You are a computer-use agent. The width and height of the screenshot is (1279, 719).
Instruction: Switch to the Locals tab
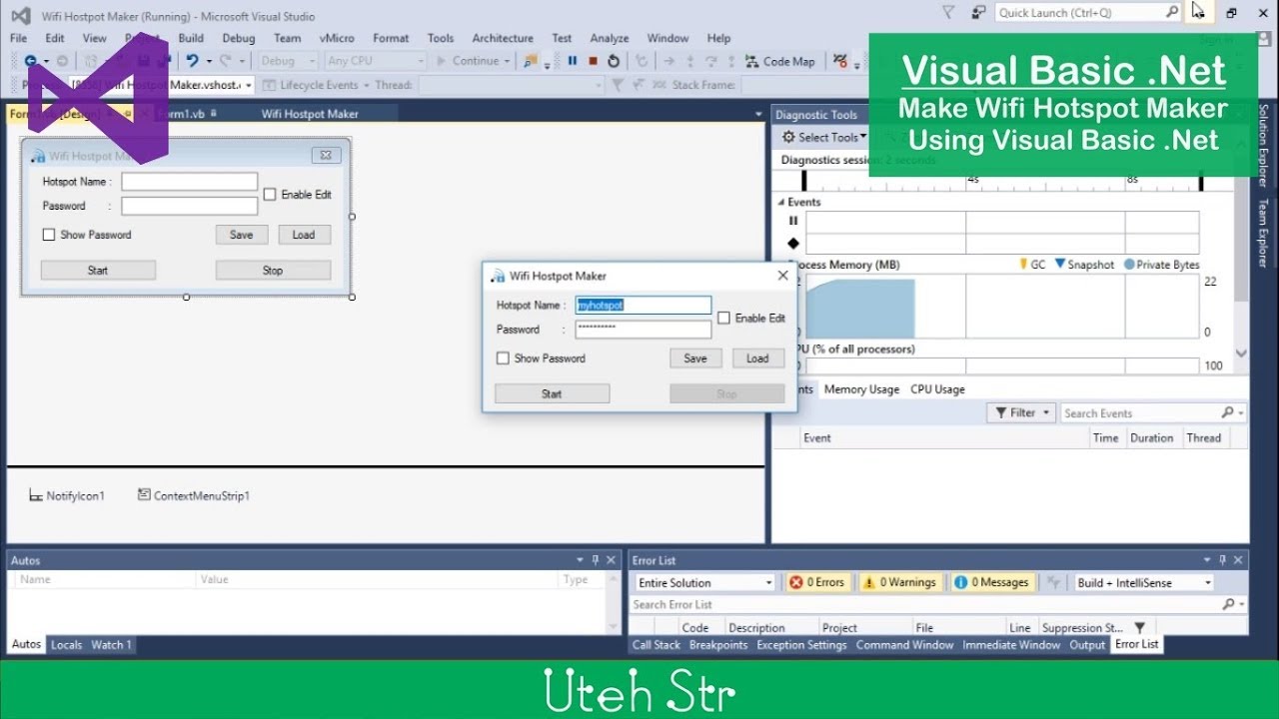click(x=66, y=645)
